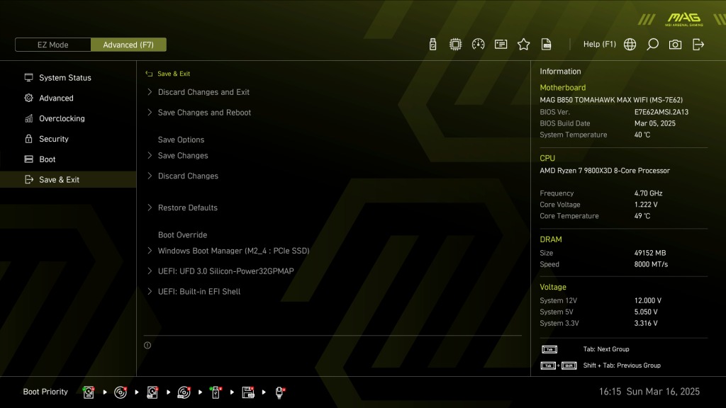Open the CPU chip icon in top toolbar
This screenshot has width=726, height=408.
(x=455, y=45)
